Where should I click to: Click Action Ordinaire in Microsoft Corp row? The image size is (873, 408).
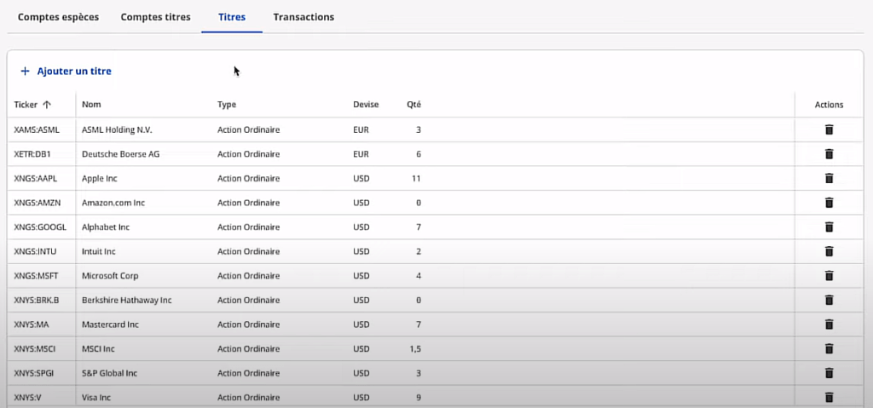coord(248,275)
